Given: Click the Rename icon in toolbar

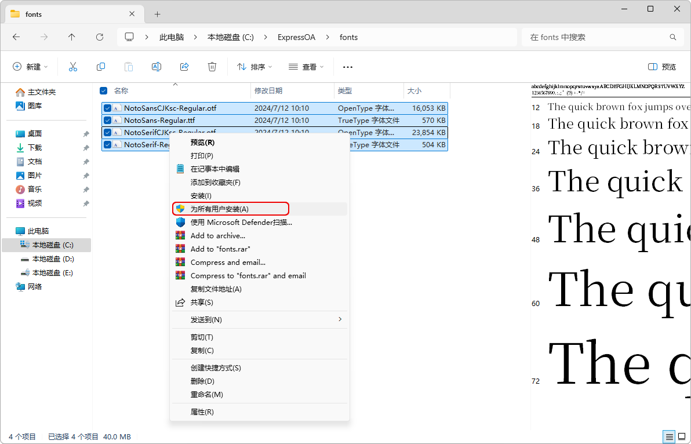Looking at the screenshot, I should 157,67.
